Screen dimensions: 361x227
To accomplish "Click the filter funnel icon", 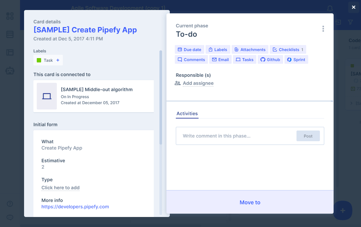I will 350,22.
